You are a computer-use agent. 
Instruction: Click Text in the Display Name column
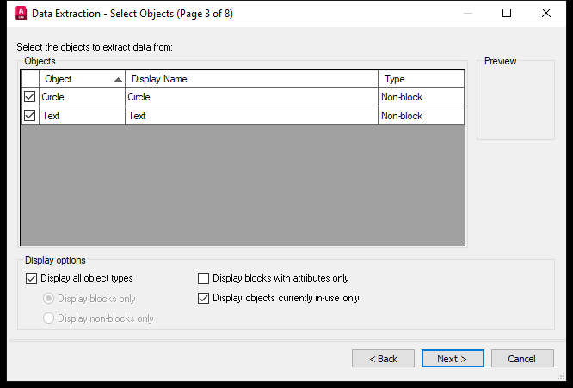[x=251, y=116]
